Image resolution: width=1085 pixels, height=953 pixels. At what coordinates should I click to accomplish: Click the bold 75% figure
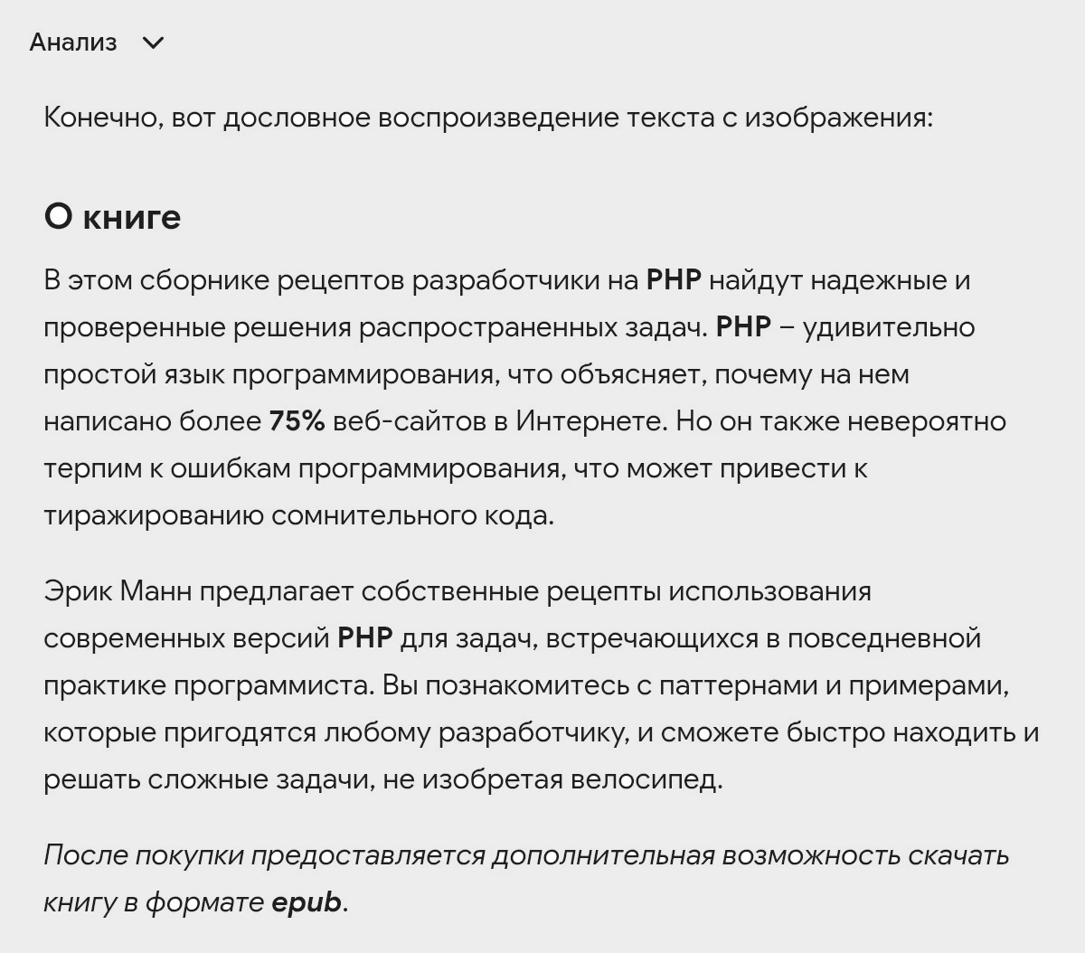297,421
